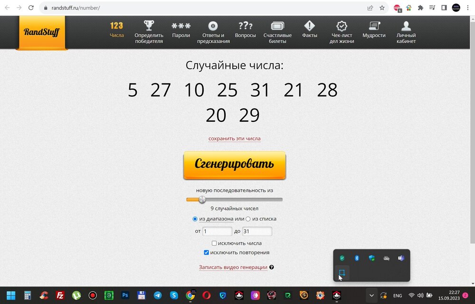Go to Счастливые билеты tickets icon
The image size is (475, 304).
[277, 27]
